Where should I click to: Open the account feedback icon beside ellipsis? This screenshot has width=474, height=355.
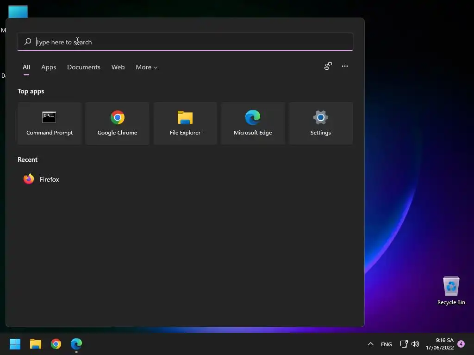(328, 66)
